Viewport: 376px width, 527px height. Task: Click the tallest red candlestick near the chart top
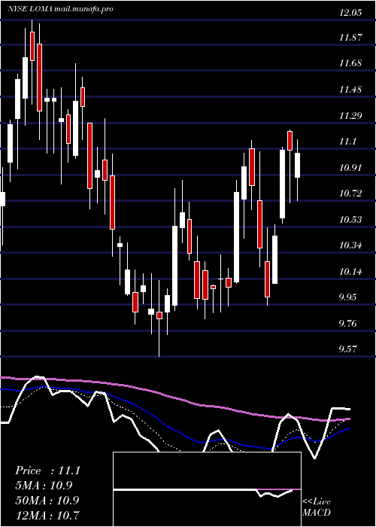point(39,78)
